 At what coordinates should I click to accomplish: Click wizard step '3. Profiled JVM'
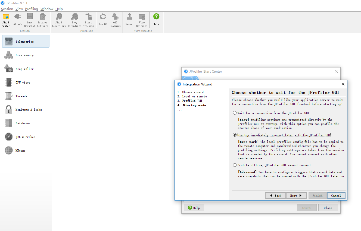click(189, 101)
